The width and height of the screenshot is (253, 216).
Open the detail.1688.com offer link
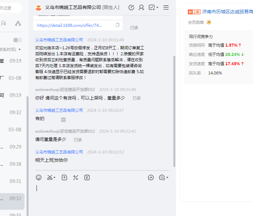click(69, 25)
